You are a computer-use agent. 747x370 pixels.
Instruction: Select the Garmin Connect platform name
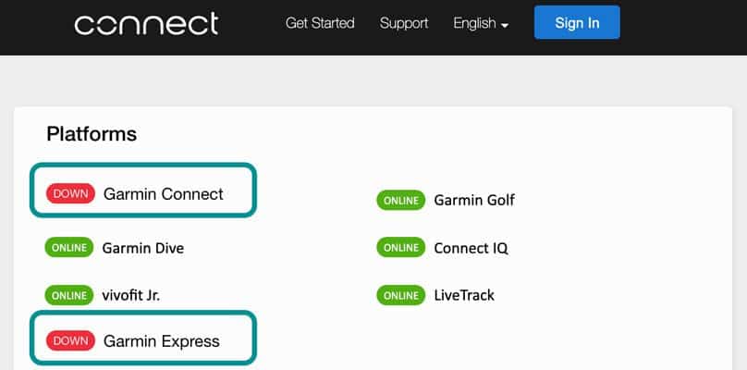tap(164, 194)
